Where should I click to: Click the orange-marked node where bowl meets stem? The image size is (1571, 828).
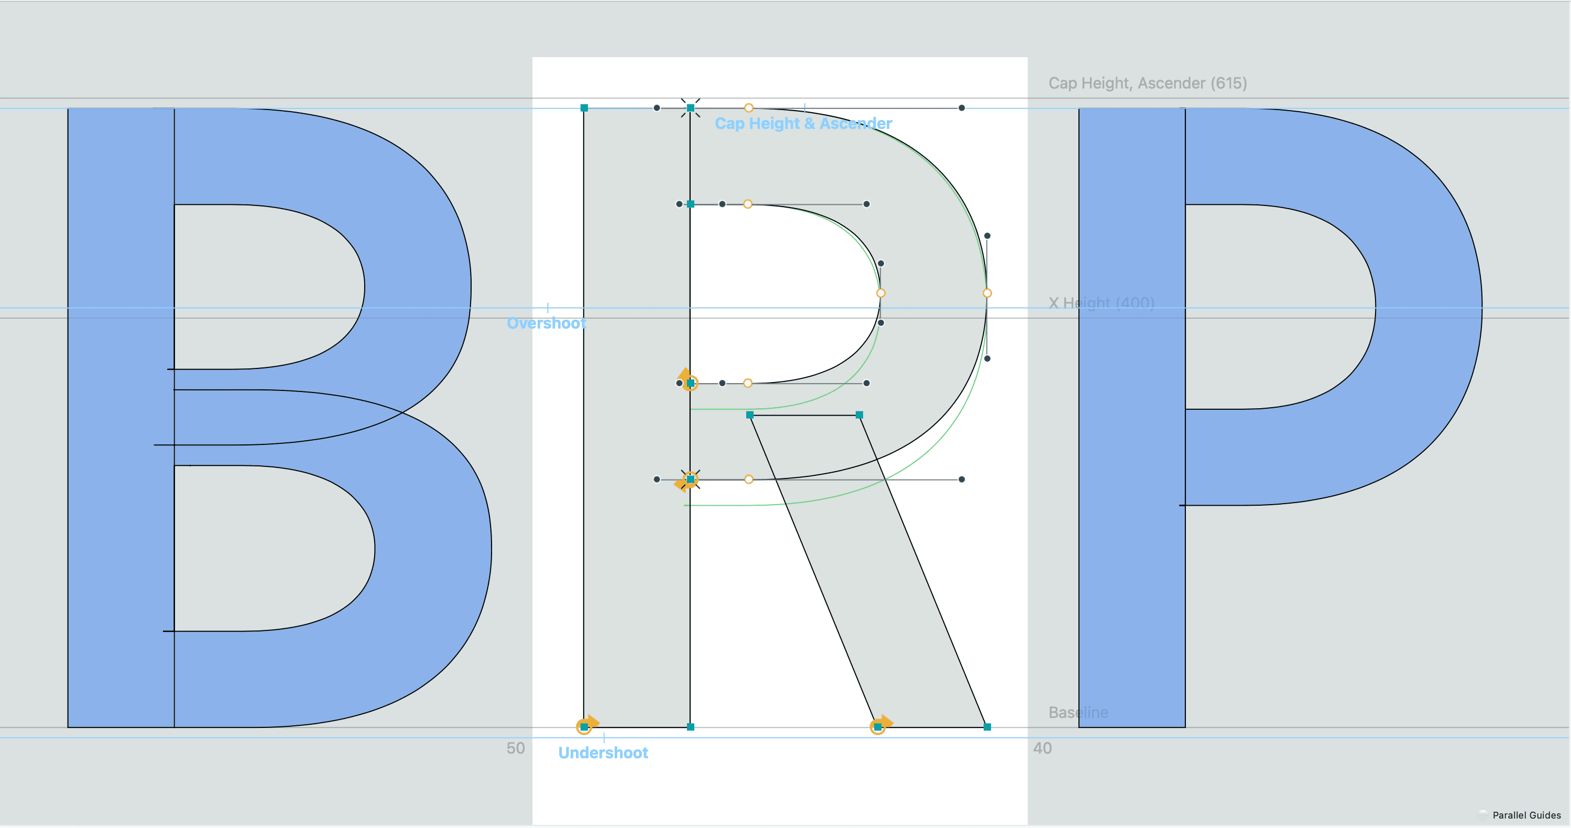(690, 480)
